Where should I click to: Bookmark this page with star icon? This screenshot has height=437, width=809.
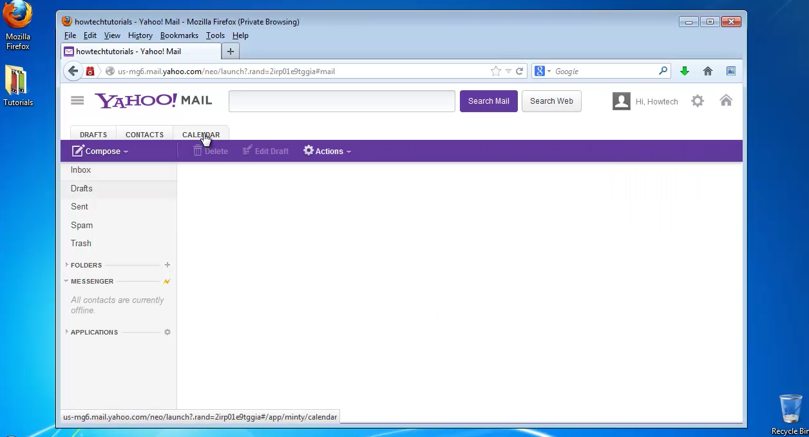point(495,72)
